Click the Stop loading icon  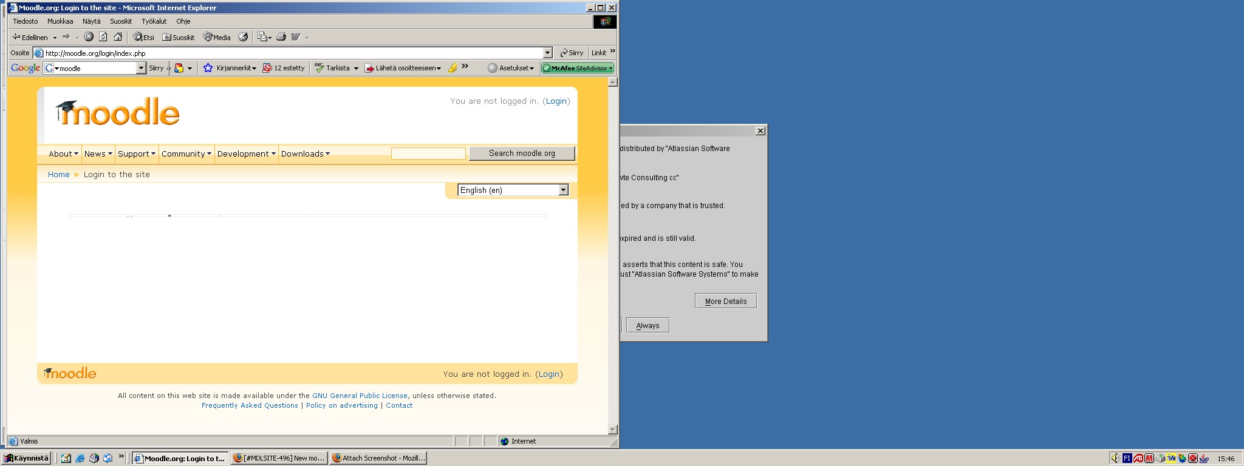point(89,37)
